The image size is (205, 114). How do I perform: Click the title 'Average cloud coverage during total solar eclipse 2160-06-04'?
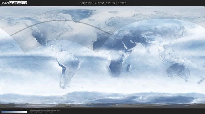coord(102,3)
